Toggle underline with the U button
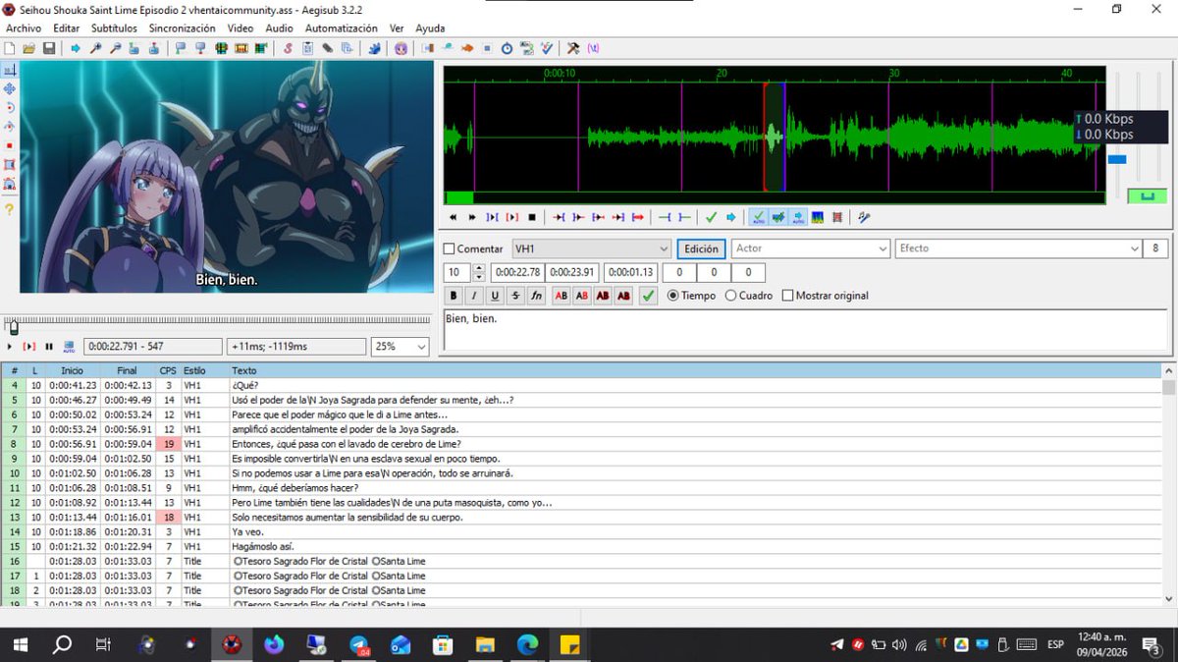Image resolution: width=1178 pixels, height=662 pixels. point(495,296)
